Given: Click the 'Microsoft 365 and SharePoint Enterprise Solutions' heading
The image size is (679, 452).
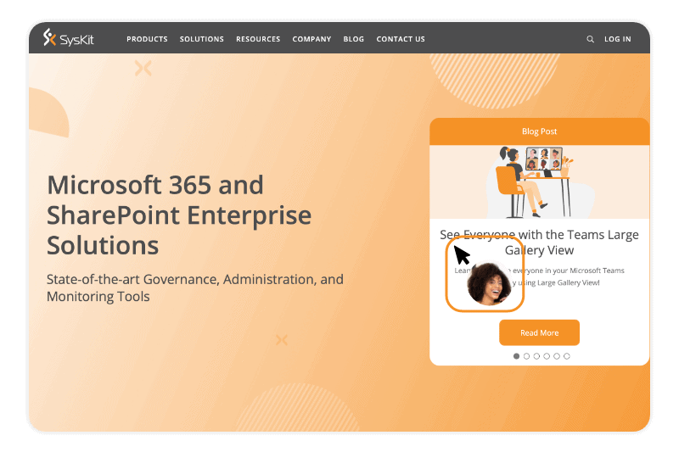Looking at the screenshot, I should [x=179, y=215].
